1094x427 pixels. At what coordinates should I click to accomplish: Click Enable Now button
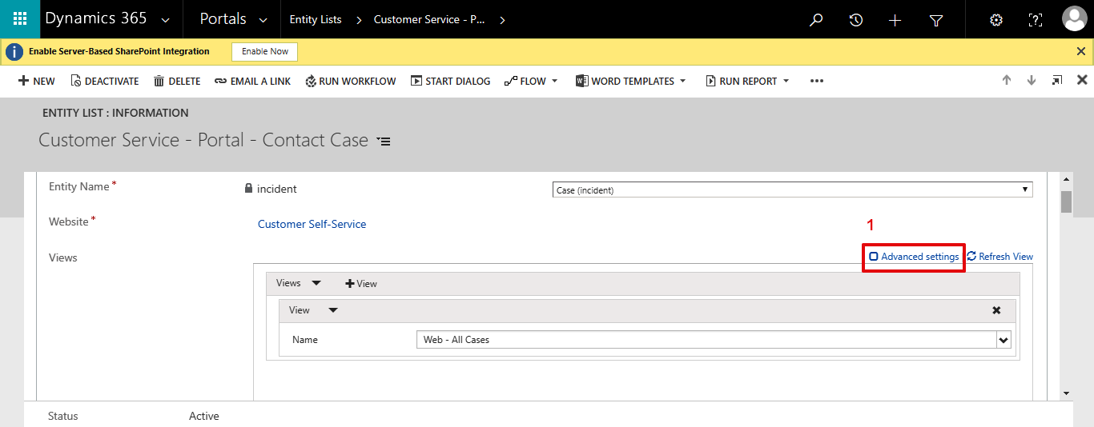(265, 51)
